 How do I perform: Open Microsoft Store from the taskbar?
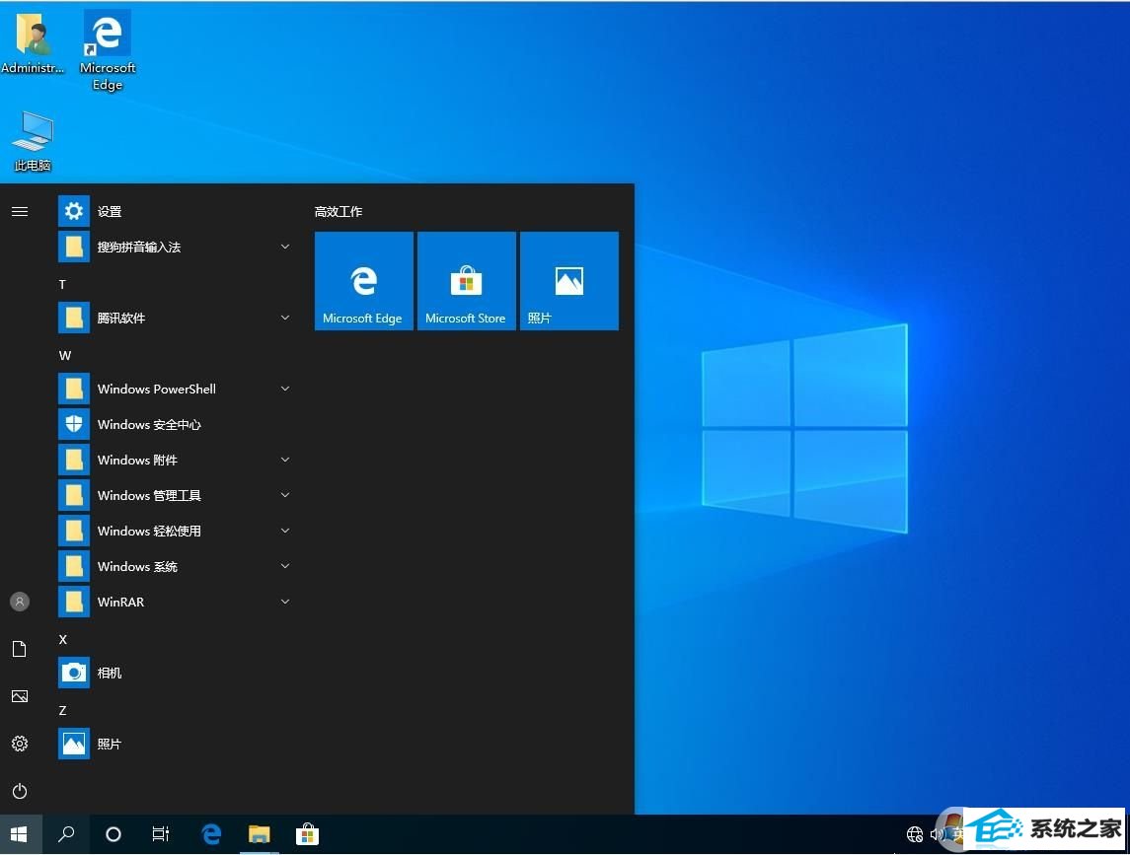308,834
